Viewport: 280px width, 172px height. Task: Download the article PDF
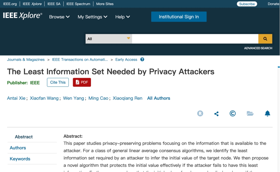82,82
